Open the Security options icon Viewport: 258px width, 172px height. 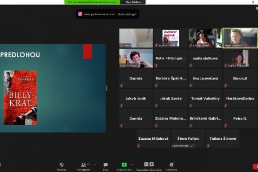(61, 165)
